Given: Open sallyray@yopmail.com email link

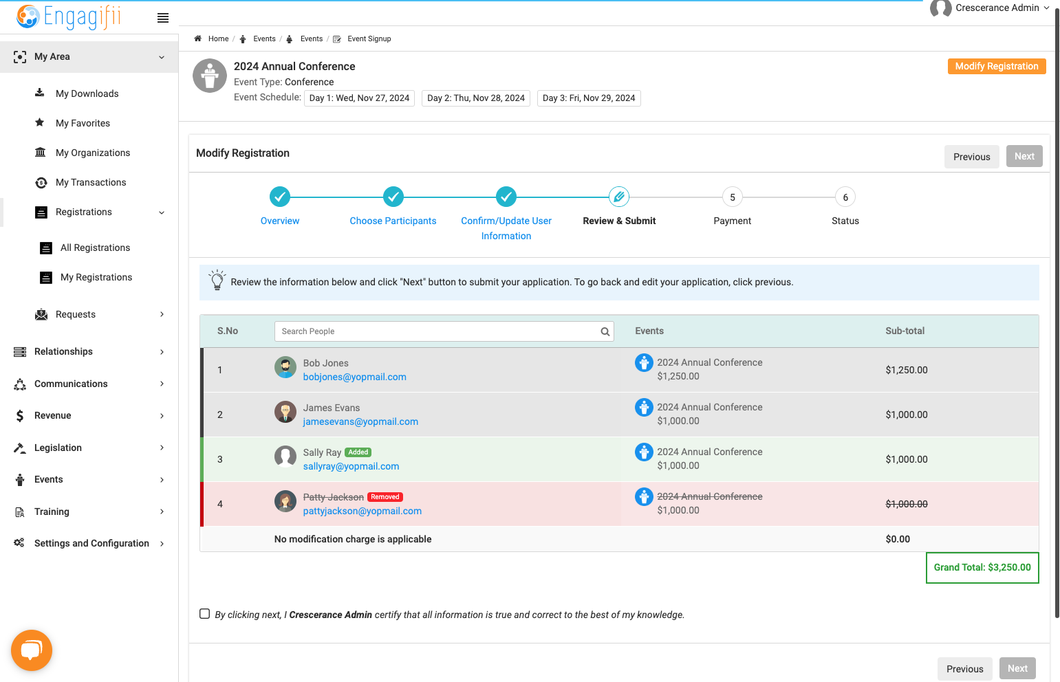Looking at the screenshot, I should [x=351, y=466].
